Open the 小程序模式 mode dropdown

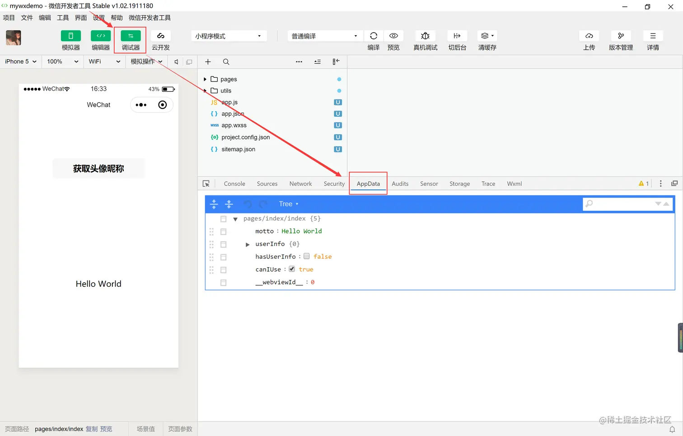[x=229, y=36]
